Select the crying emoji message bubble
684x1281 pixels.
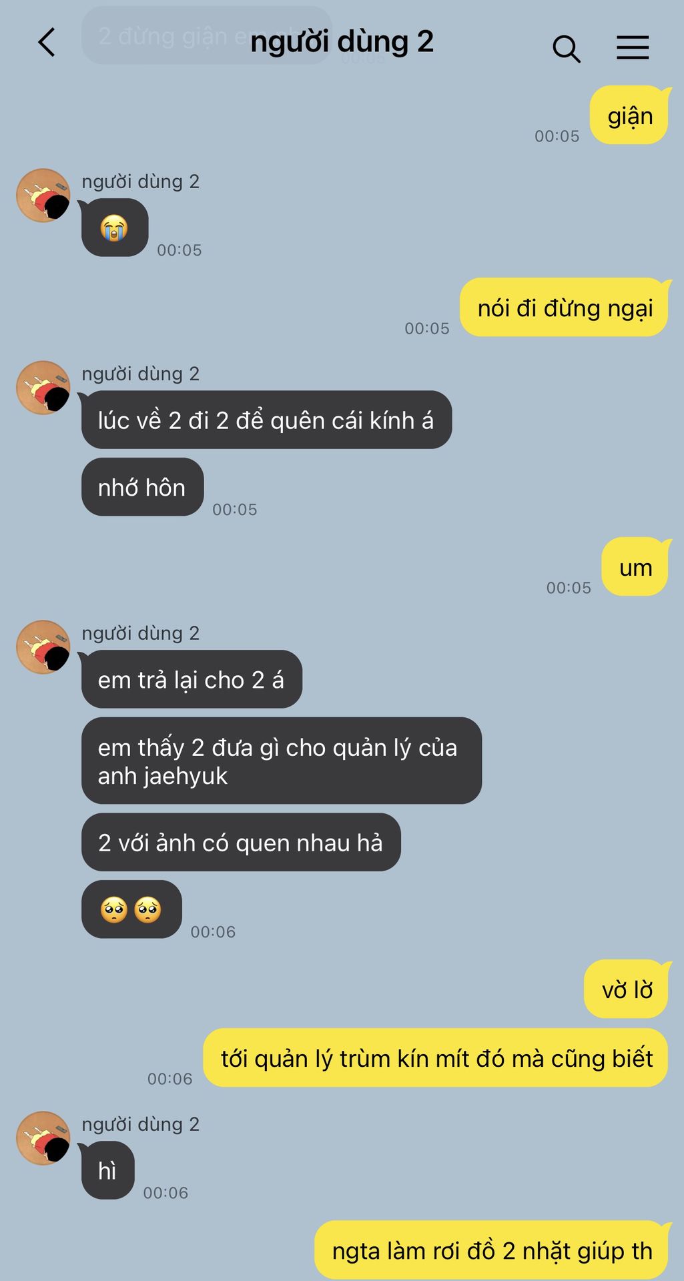click(115, 228)
